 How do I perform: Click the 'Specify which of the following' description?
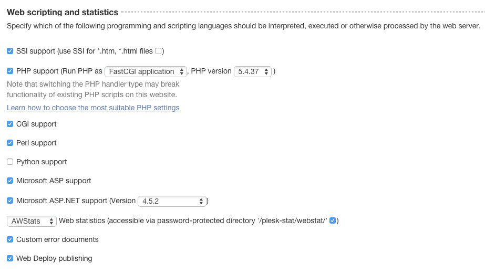coord(243,25)
